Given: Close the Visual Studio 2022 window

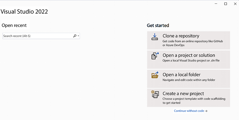Looking at the screenshot, I should pyautogui.click(x=235, y=4).
